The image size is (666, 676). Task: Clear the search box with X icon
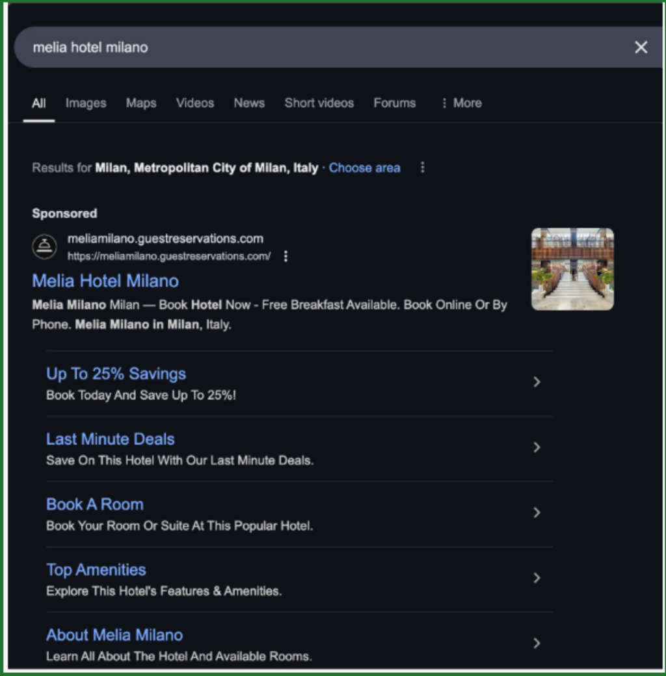click(641, 47)
